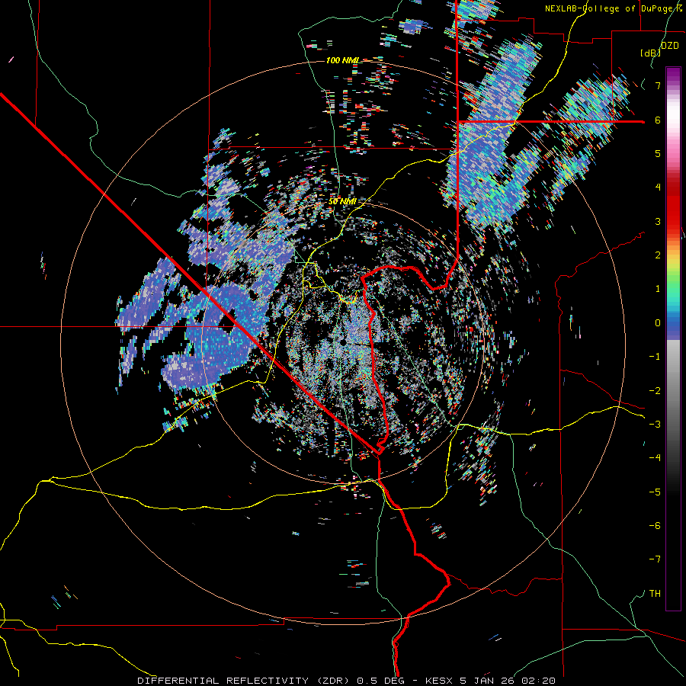
Task: Select the legend value 3
Action: point(658,221)
